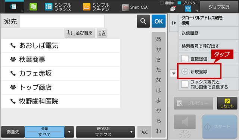Switch index to ABC
239x140 pixels.
point(145,132)
